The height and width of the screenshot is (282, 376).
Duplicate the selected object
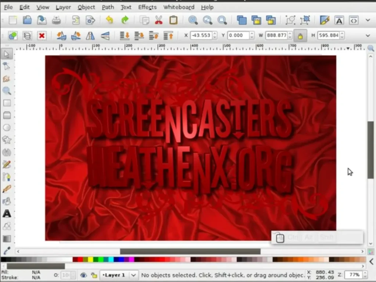[x=242, y=20]
